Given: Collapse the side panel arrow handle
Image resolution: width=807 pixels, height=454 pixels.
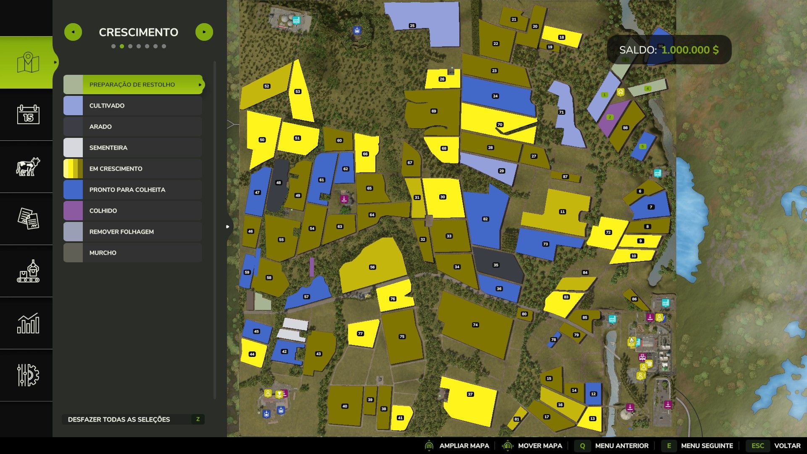Looking at the screenshot, I should (x=228, y=227).
